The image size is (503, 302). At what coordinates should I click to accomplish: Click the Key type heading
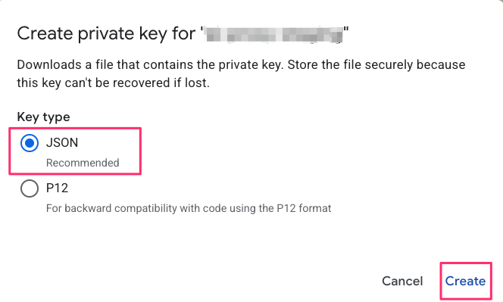pyautogui.click(x=43, y=117)
